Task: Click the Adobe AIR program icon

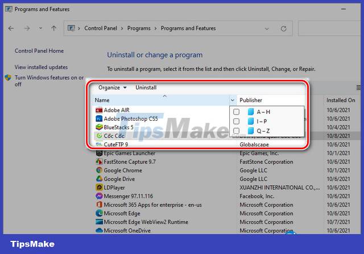Action: 99,110
